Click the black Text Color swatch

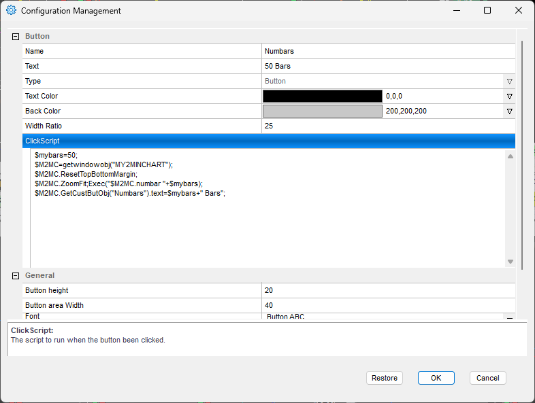pyautogui.click(x=323, y=96)
